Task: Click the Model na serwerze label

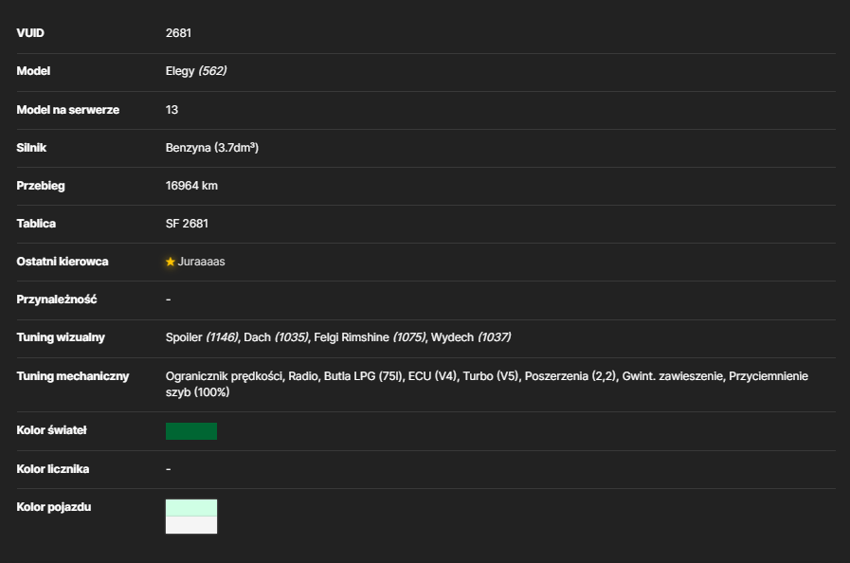Action: tap(68, 110)
